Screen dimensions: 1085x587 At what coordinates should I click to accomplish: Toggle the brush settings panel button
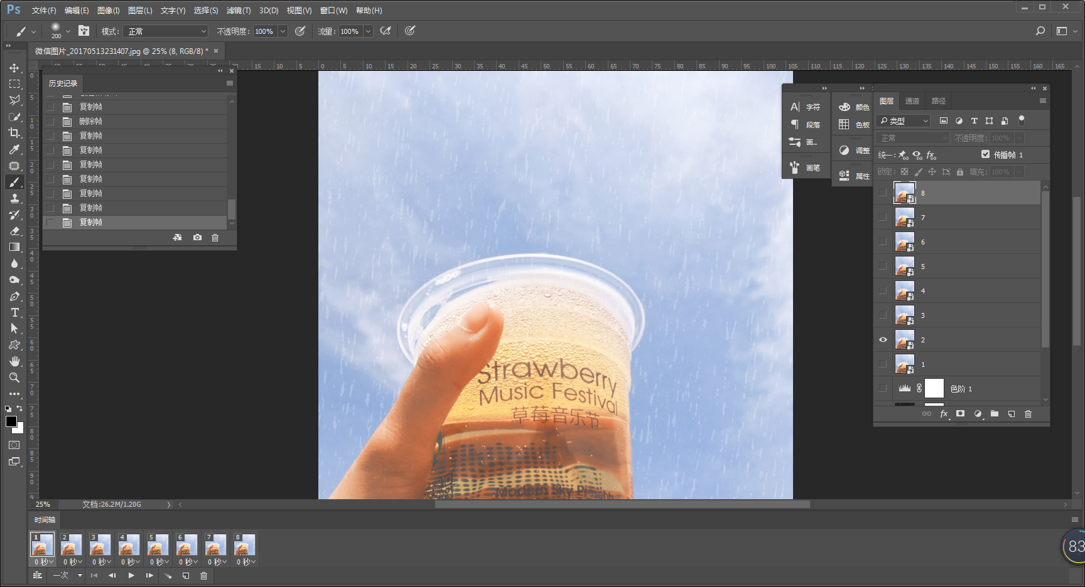pyautogui.click(x=84, y=31)
